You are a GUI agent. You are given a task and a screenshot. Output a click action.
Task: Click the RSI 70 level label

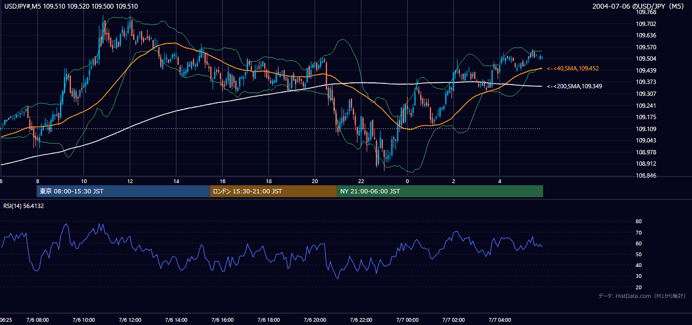pos(638,233)
